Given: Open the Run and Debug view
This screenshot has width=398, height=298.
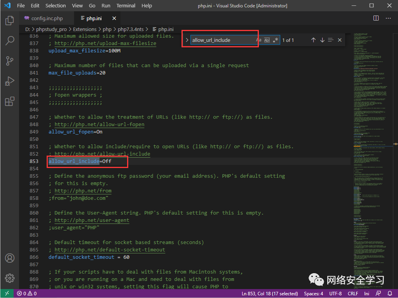Looking at the screenshot, I should pyautogui.click(x=10, y=81).
